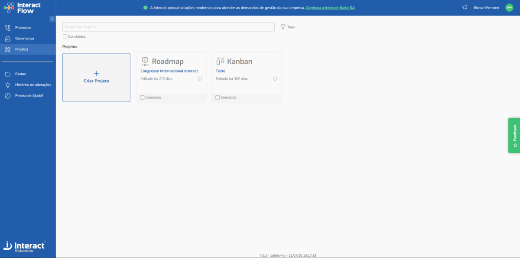This screenshot has width=520, height=258.
Task: Click 'Editado há 302 dias' text
Action: coord(232,79)
